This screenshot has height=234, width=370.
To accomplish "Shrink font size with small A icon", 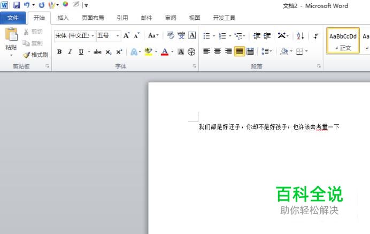I will pos(137,36).
